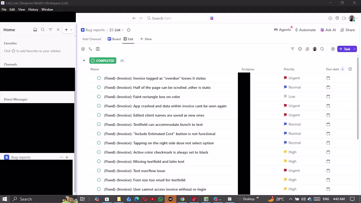Toggle status circle of 'Font size too small' task

[99, 180]
